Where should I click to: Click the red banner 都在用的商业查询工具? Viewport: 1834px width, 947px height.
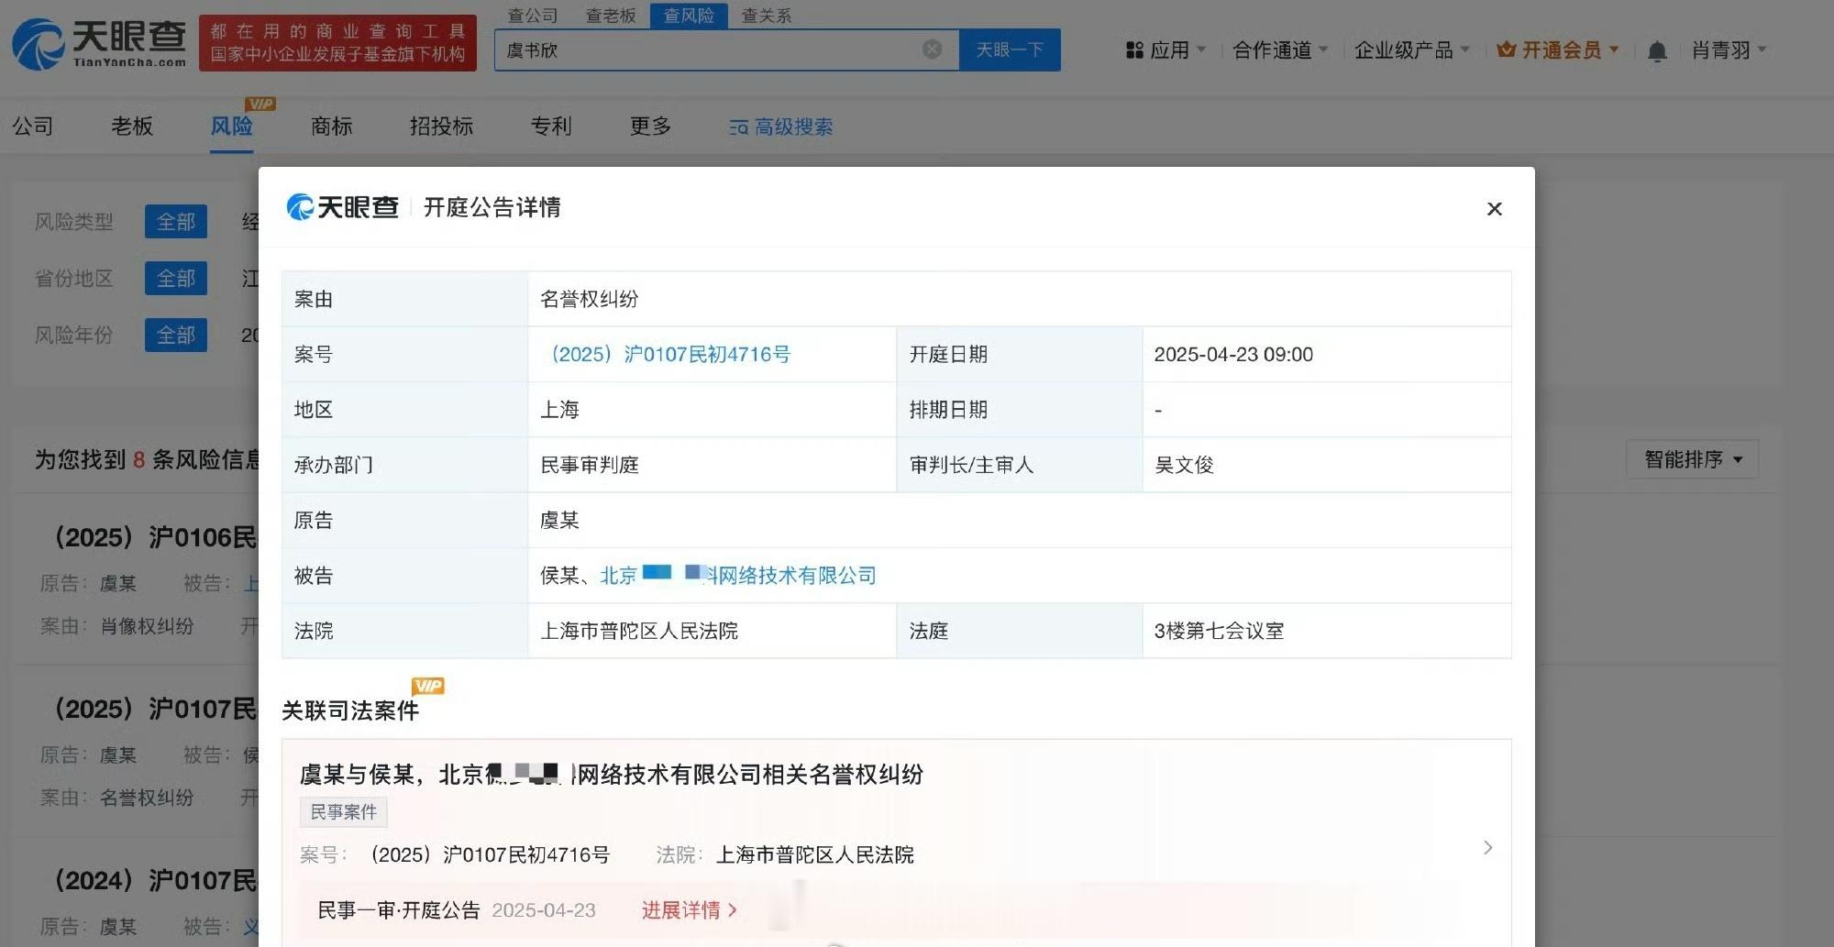337,43
